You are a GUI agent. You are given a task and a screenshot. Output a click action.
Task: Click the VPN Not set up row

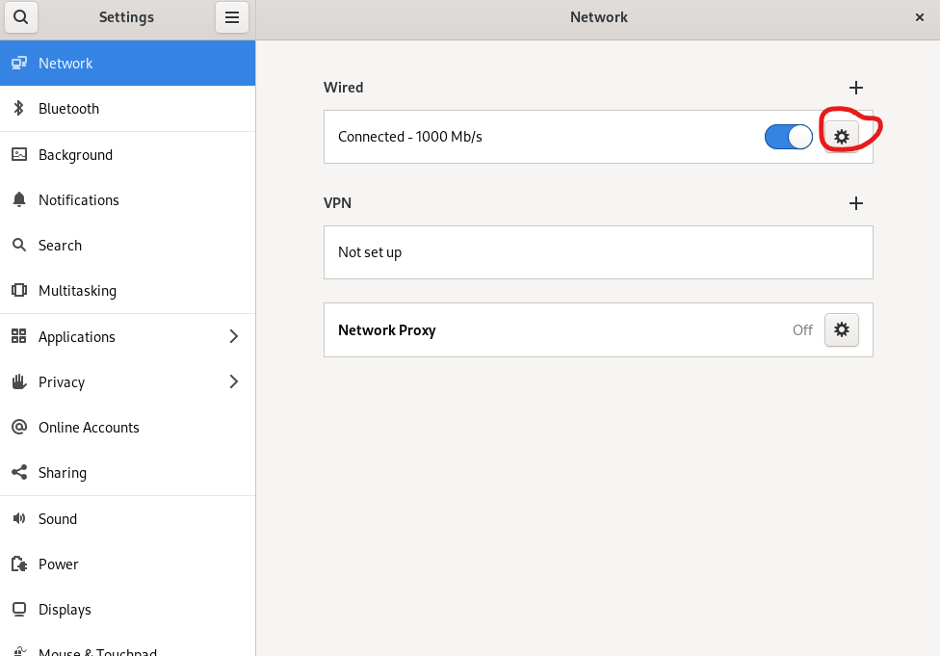(598, 252)
